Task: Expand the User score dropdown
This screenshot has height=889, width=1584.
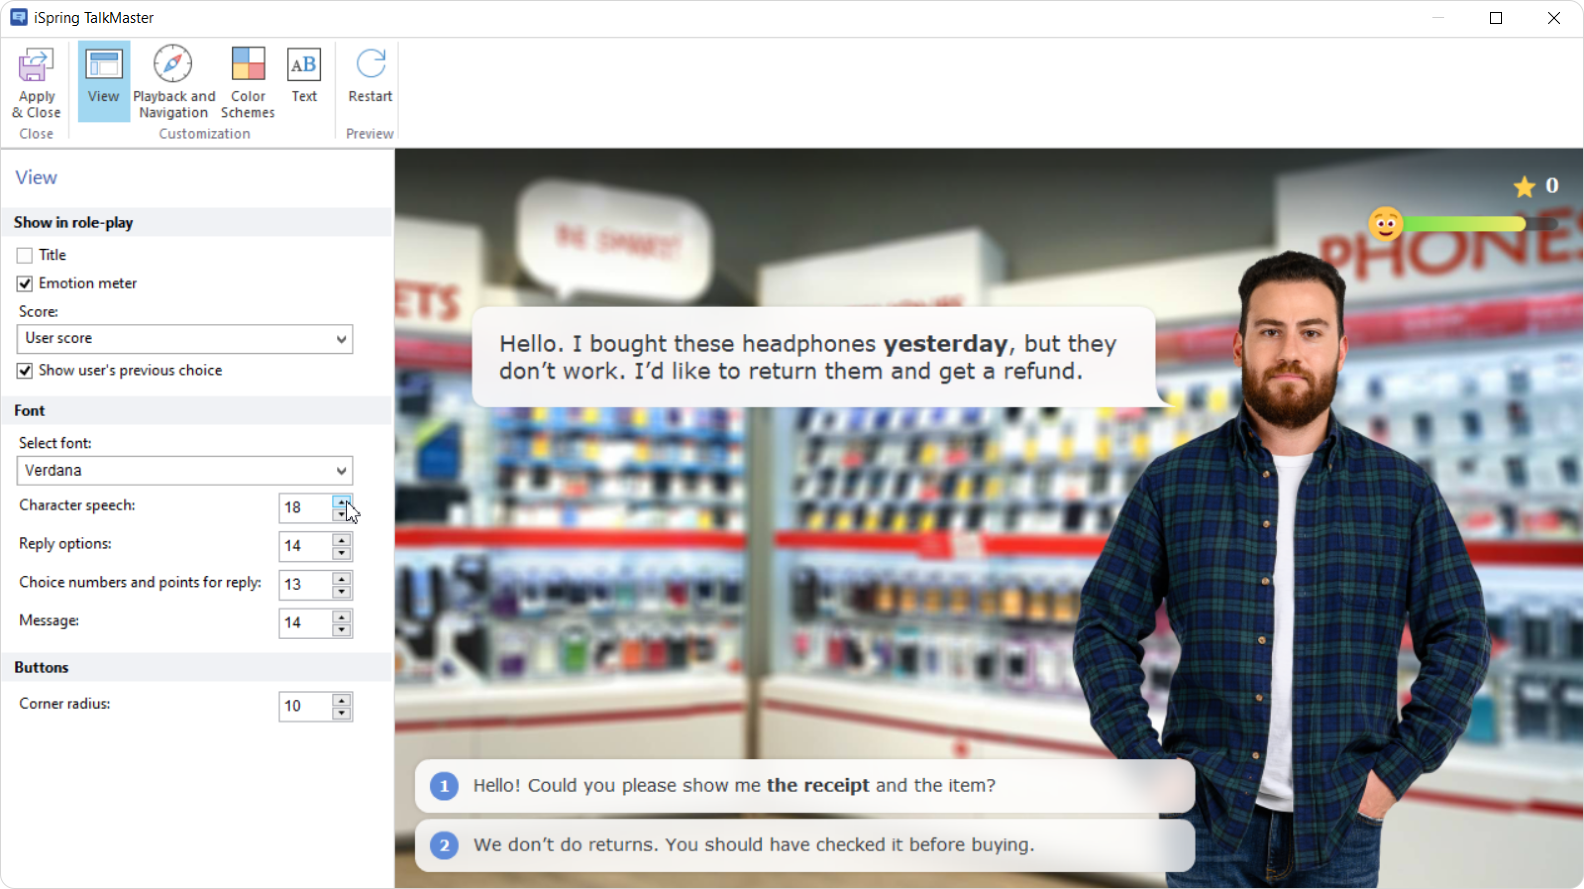Action: coord(341,339)
